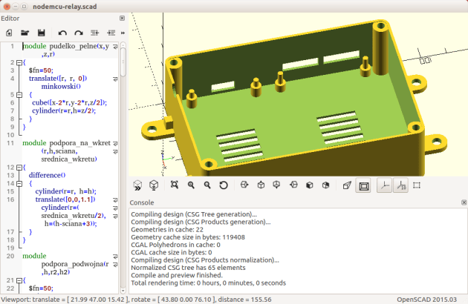
Task: Click the 'difference()' code on line 13
Action: click(47, 175)
